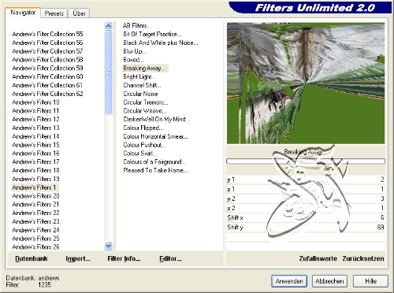Click the filter preview image

tap(306, 83)
